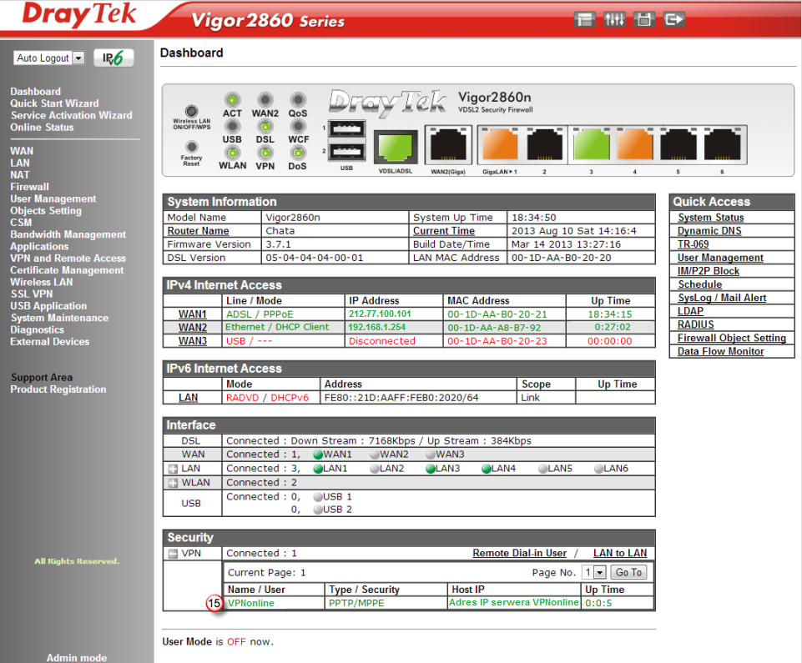
Task: Click the Go To button
Action: pos(628,573)
